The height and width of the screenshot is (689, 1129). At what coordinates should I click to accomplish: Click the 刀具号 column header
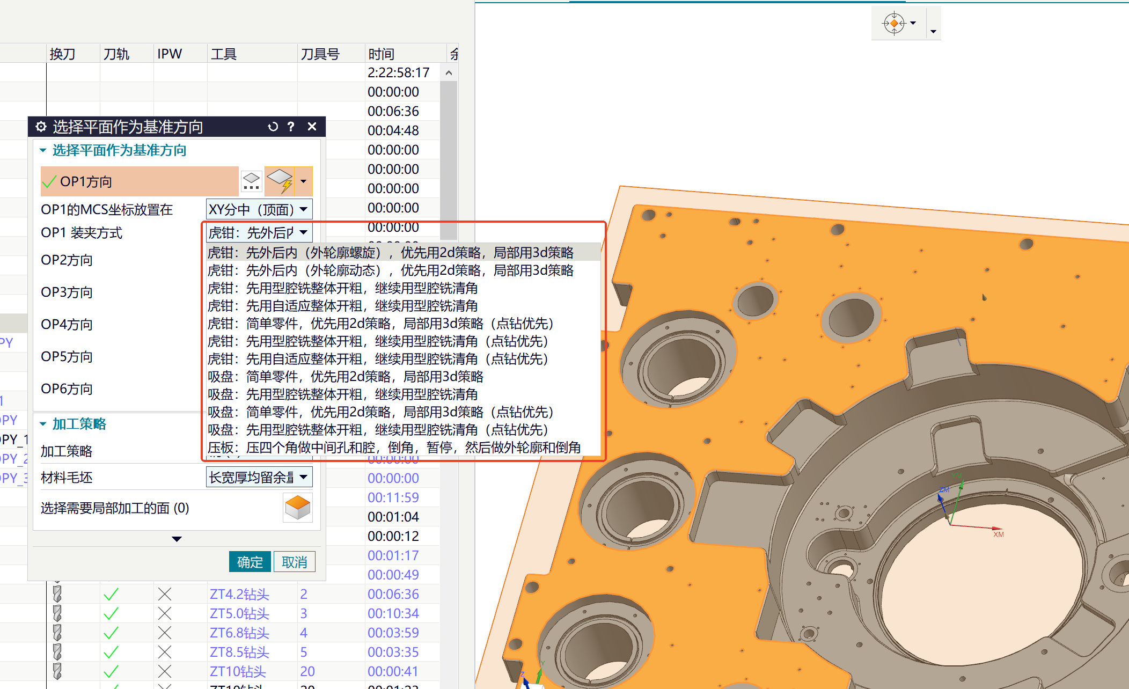(331, 54)
